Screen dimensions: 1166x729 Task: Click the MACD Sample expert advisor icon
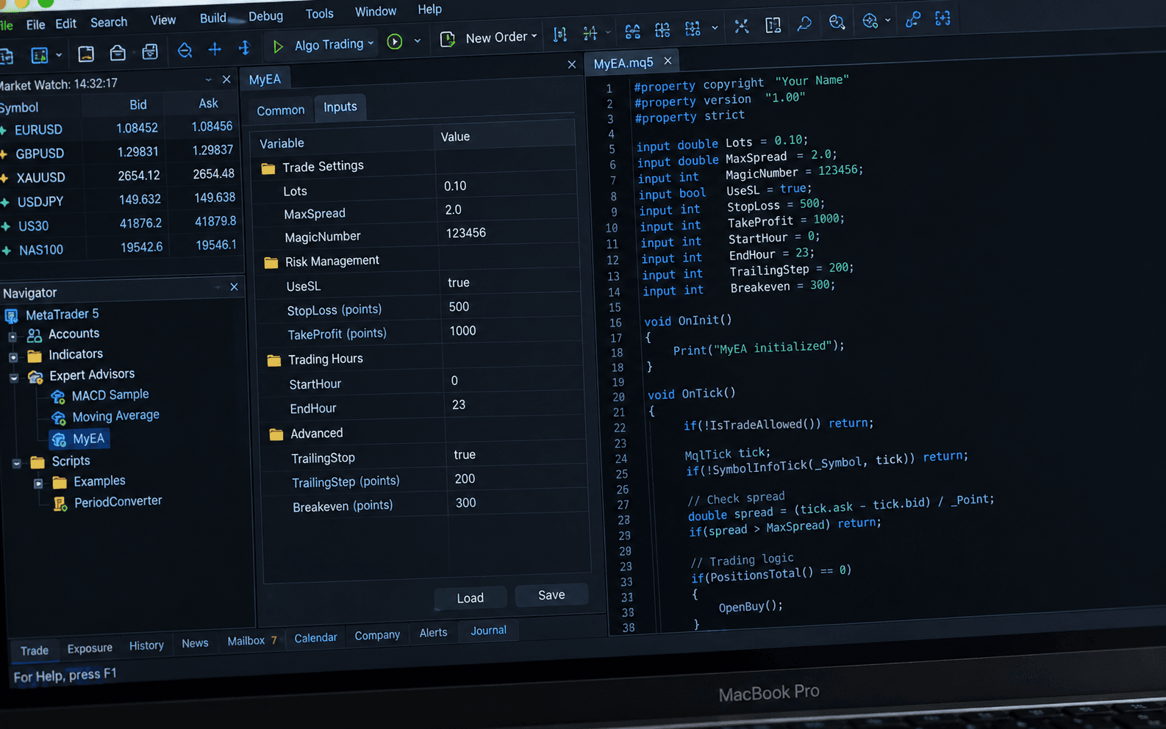pyautogui.click(x=58, y=397)
